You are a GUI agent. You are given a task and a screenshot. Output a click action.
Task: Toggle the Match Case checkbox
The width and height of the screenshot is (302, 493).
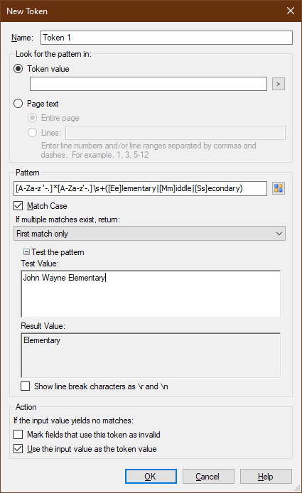(18, 206)
